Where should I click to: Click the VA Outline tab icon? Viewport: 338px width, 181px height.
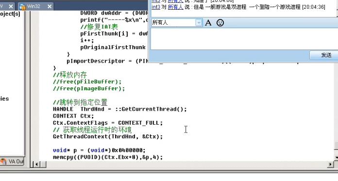click(4, 162)
